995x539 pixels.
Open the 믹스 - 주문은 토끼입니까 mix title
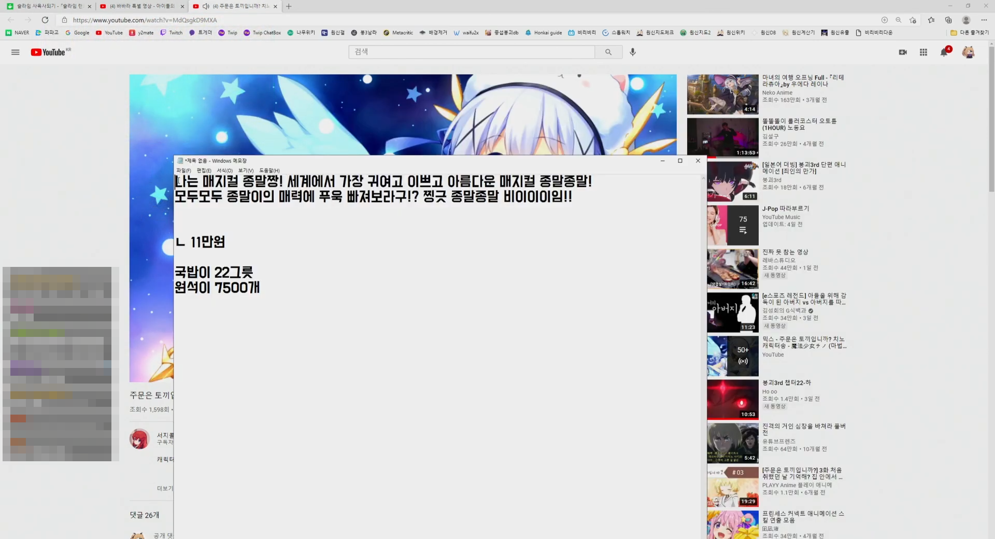click(804, 342)
